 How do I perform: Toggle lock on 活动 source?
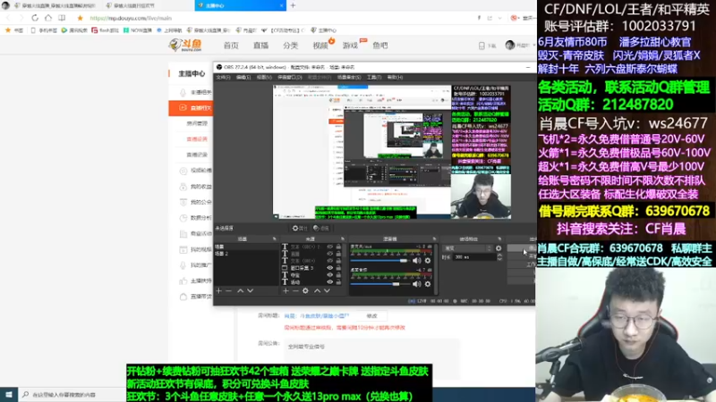338,282
